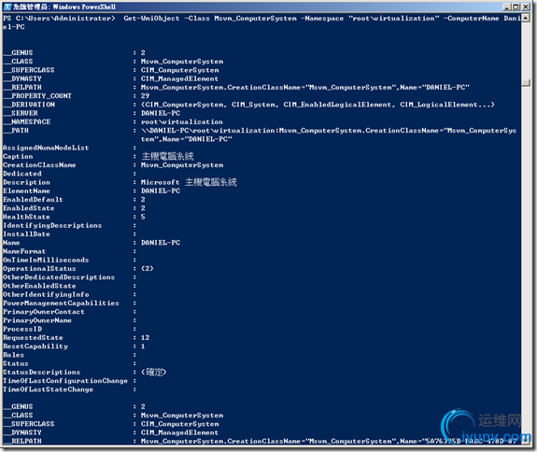Click the OtherDedicatedDescriptions property

point(59,277)
